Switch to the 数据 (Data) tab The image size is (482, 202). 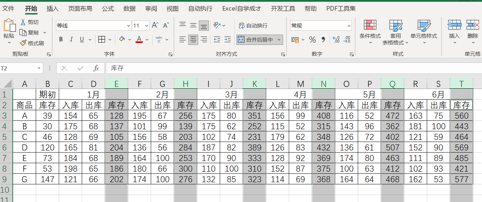point(130,8)
